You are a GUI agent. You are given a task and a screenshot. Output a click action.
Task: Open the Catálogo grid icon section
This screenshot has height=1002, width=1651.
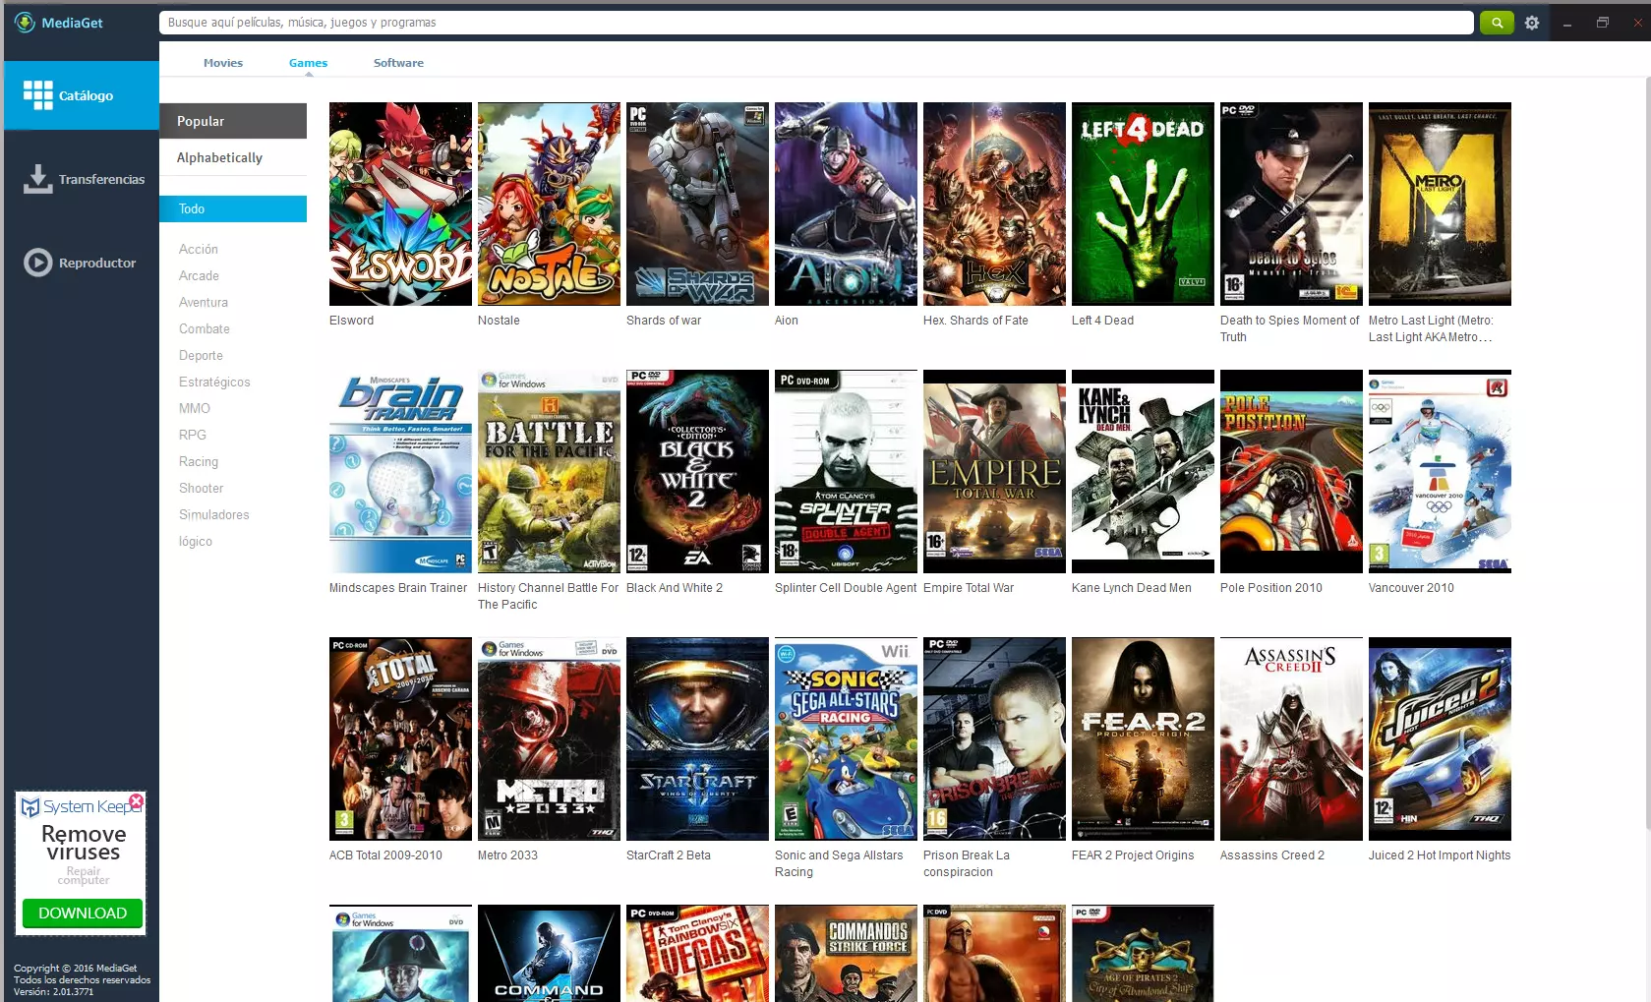pos(38,95)
